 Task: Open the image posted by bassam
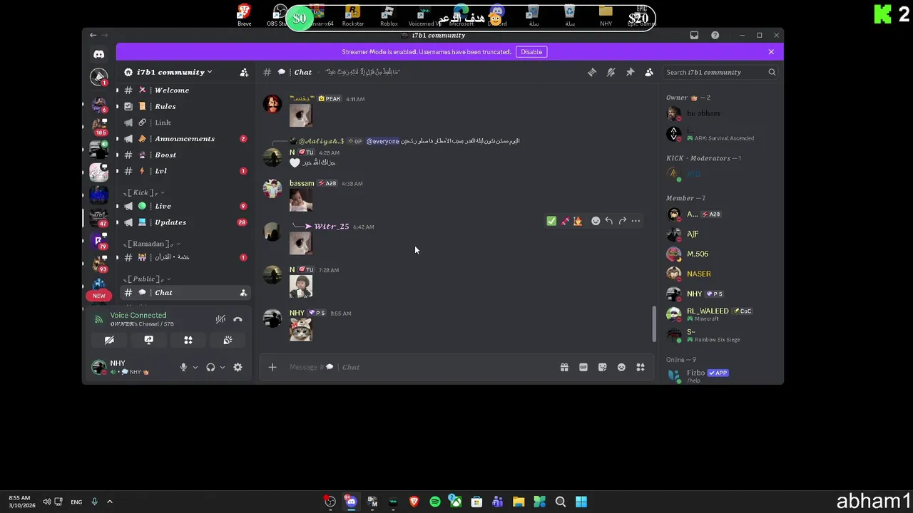(301, 200)
